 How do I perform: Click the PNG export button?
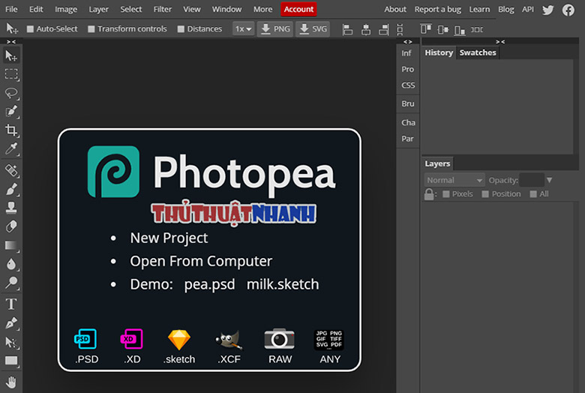click(275, 28)
